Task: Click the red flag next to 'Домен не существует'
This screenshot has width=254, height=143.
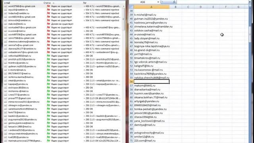Action: [x=48, y=24]
